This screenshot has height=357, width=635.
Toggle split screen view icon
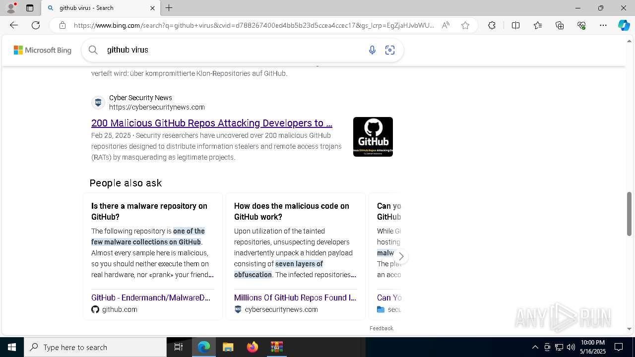coord(515,25)
